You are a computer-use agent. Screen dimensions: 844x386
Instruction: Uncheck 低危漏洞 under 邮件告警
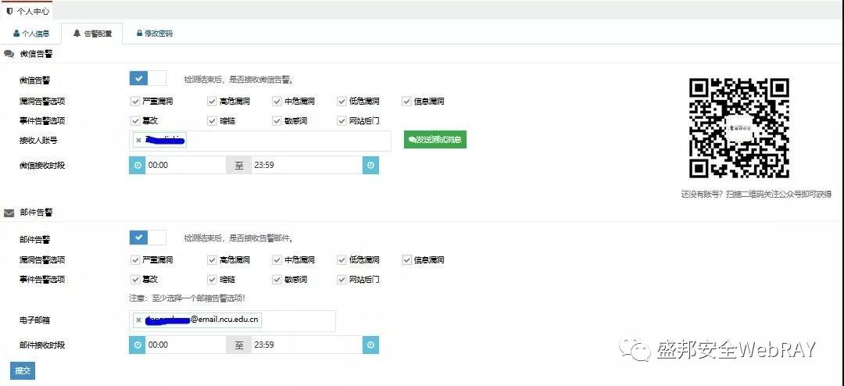[342, 260]
